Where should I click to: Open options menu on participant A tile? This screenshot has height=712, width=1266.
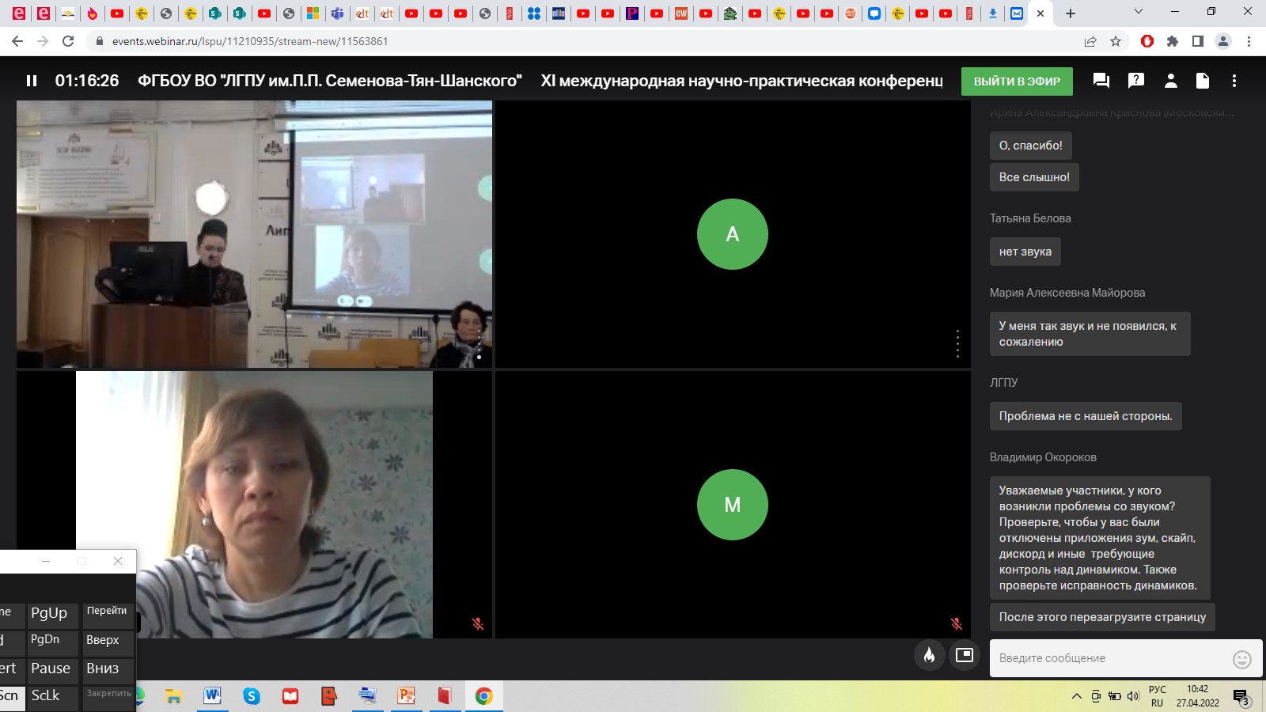tap(957, 344)
